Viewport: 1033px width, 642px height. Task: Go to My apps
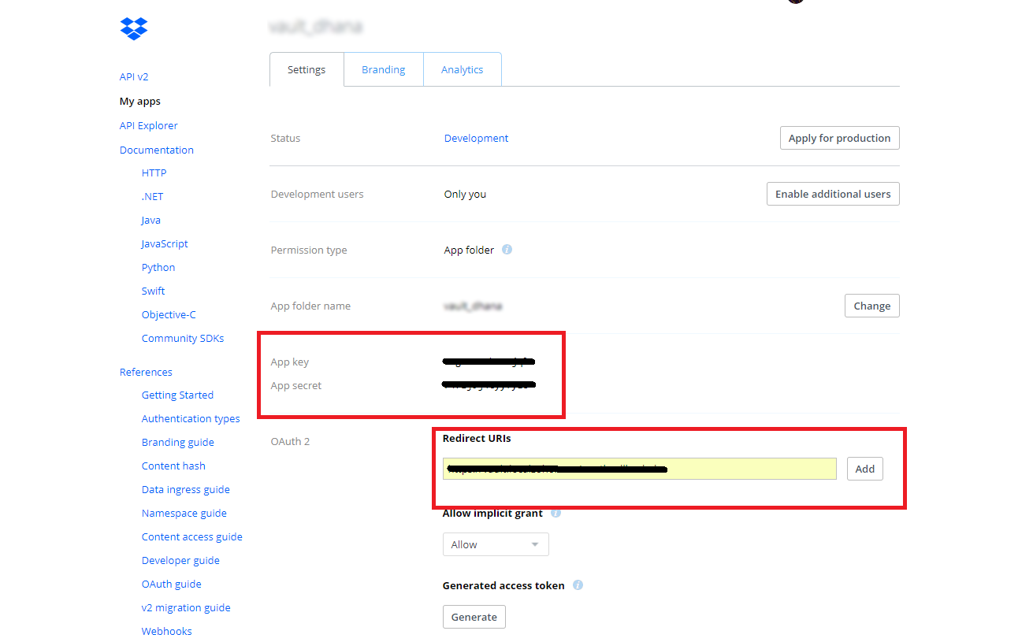tap(140, 101)
